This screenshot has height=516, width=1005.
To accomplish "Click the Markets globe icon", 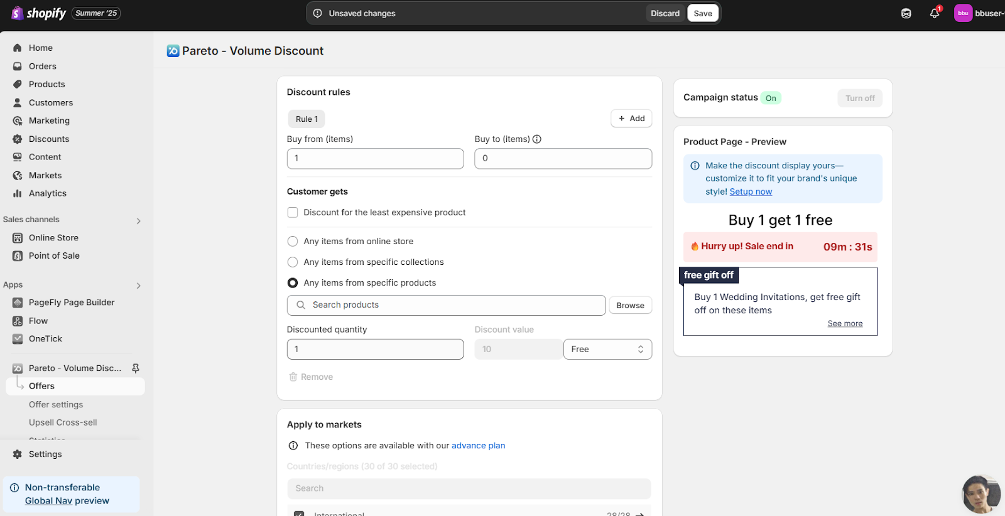I will [18, 175].
